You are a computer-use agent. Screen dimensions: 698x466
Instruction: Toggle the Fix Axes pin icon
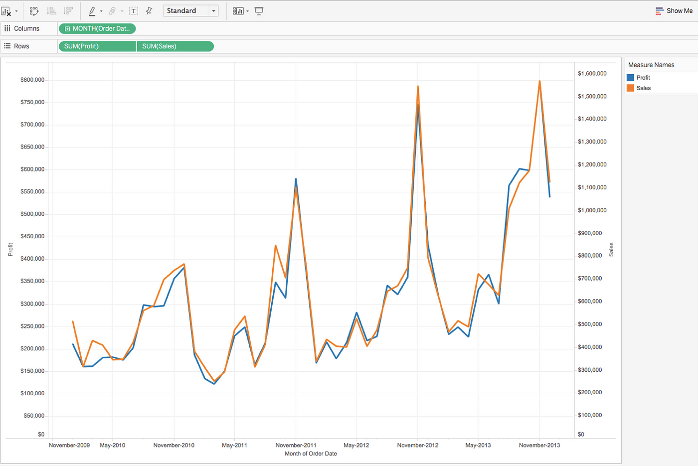pyautogui.click(x=149, y=11)
